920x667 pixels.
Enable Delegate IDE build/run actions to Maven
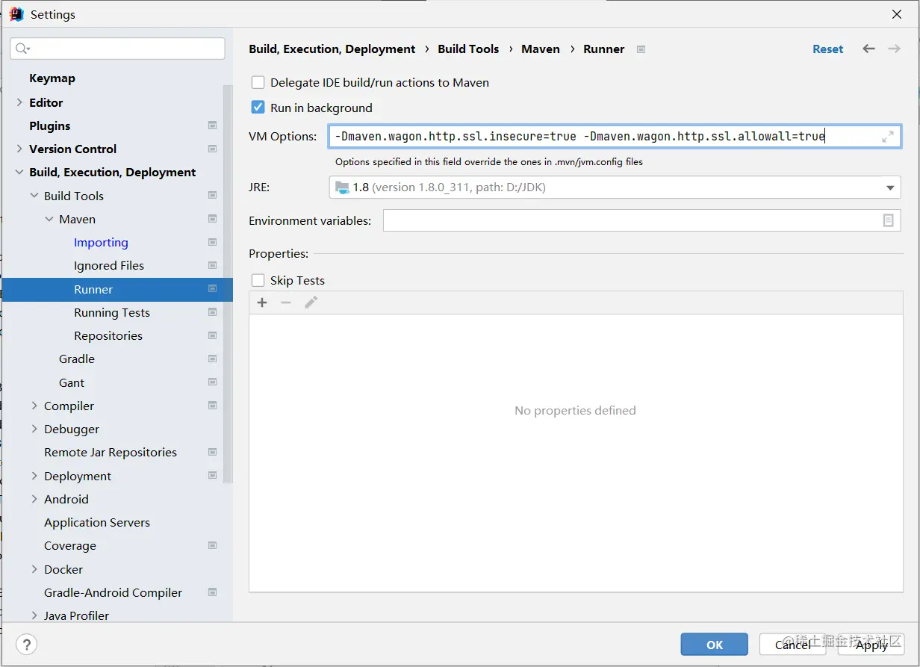258,83
